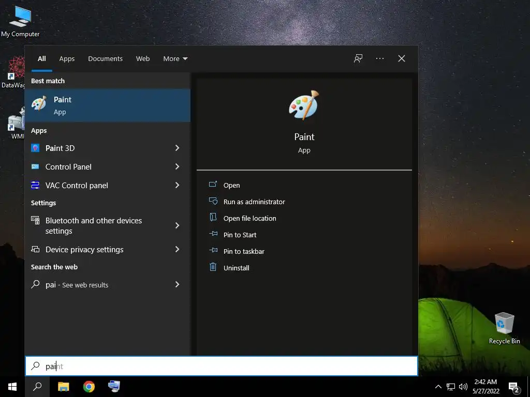Choose Open file location
Viewport: 530px width, 397px height.
tap(250, 218)
